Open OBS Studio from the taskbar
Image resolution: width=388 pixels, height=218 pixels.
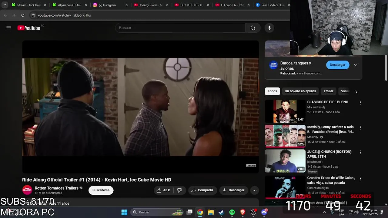click(253, 212)
